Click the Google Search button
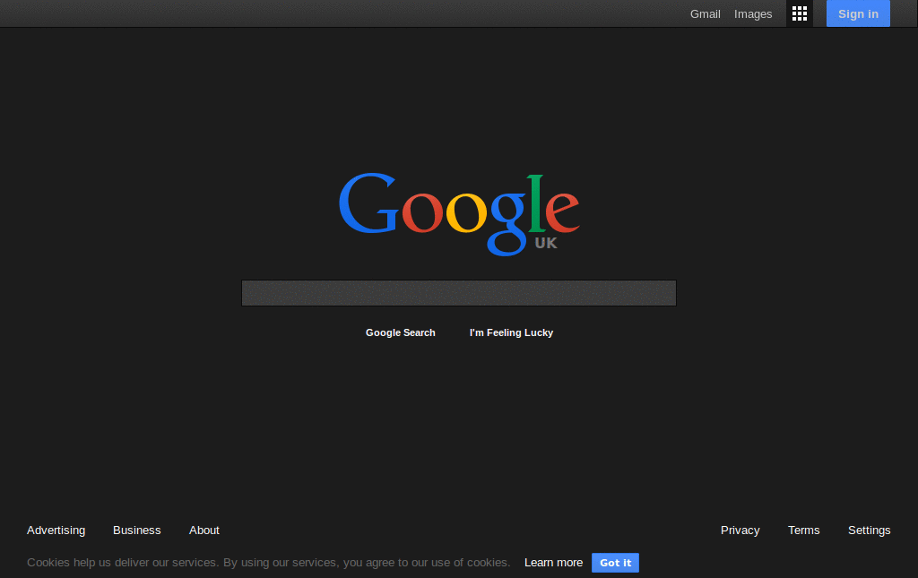Screen dimensions: 918x578 (401, 332)
